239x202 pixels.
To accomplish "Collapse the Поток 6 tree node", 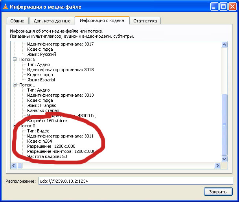I will (x=15, y=59).
